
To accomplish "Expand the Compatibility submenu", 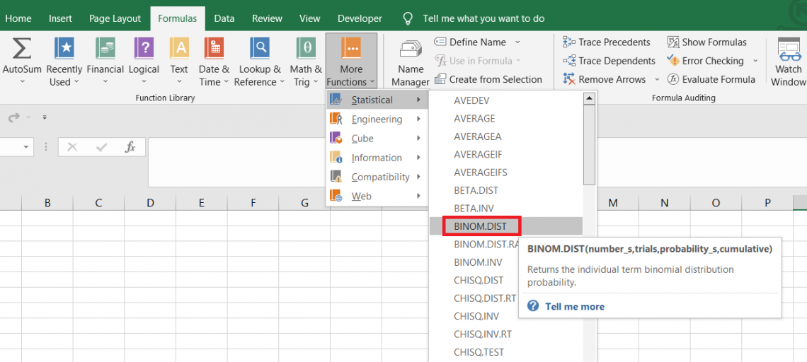I will pos(380,177).
